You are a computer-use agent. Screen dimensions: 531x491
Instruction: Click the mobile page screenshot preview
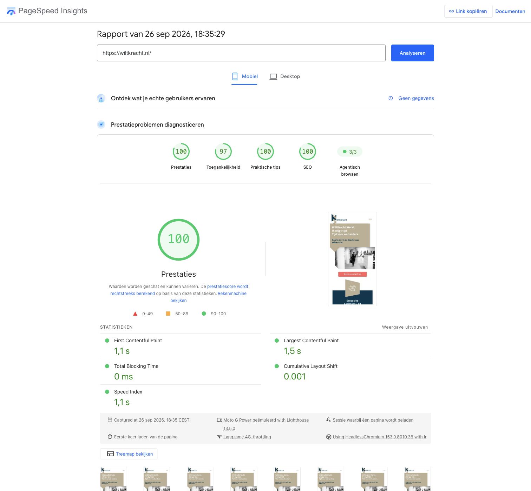tap(353, 259)
